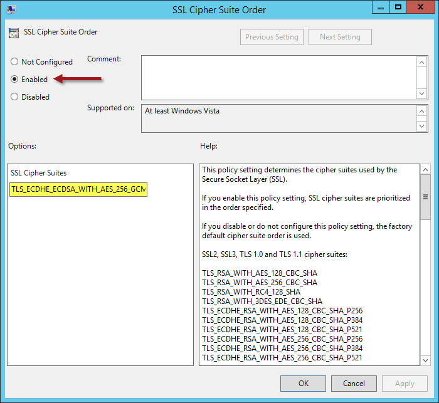The width and height of the screenshot is (439, 403).
Task: Select the Enabled radio button
Action: pyautogui.click(x=14, y=80)
